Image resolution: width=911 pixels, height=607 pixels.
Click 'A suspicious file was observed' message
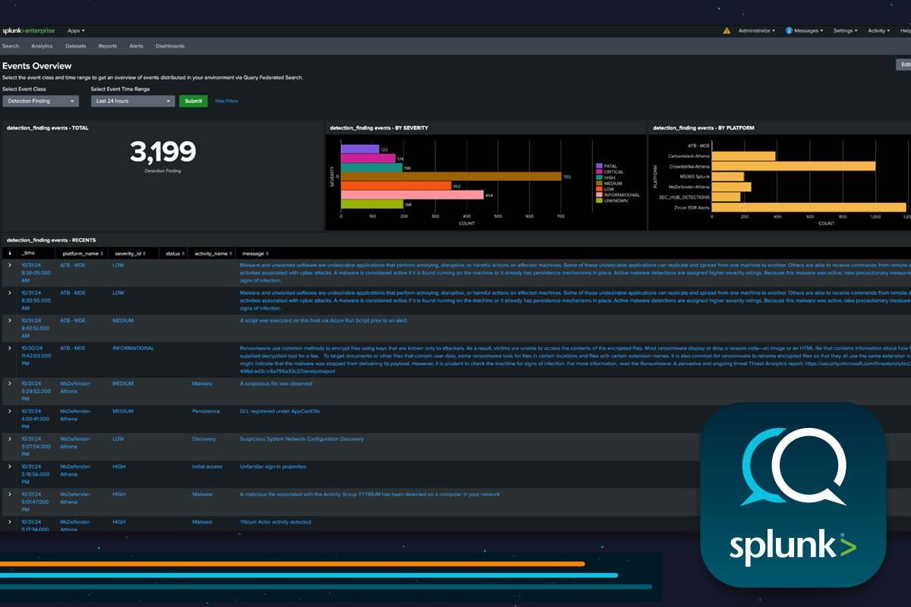tap(276, 384)
